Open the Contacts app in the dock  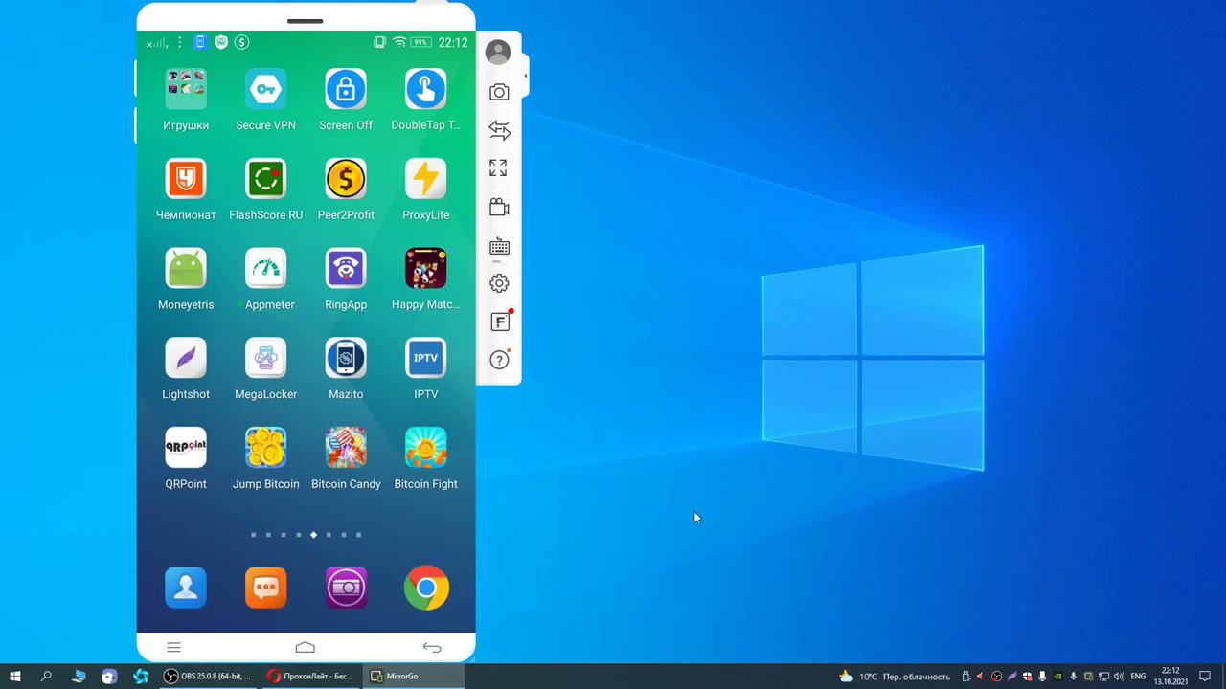[x=186, y=588]
